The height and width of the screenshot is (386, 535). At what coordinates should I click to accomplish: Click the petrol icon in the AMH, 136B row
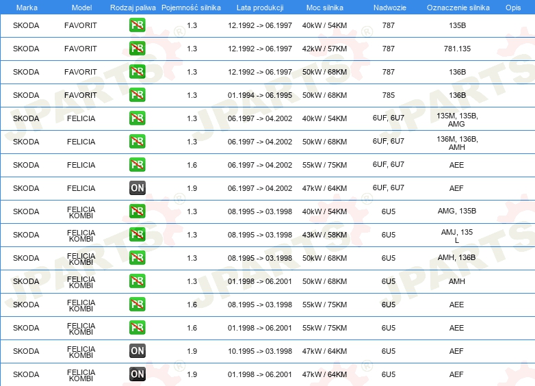click(137, 257)
